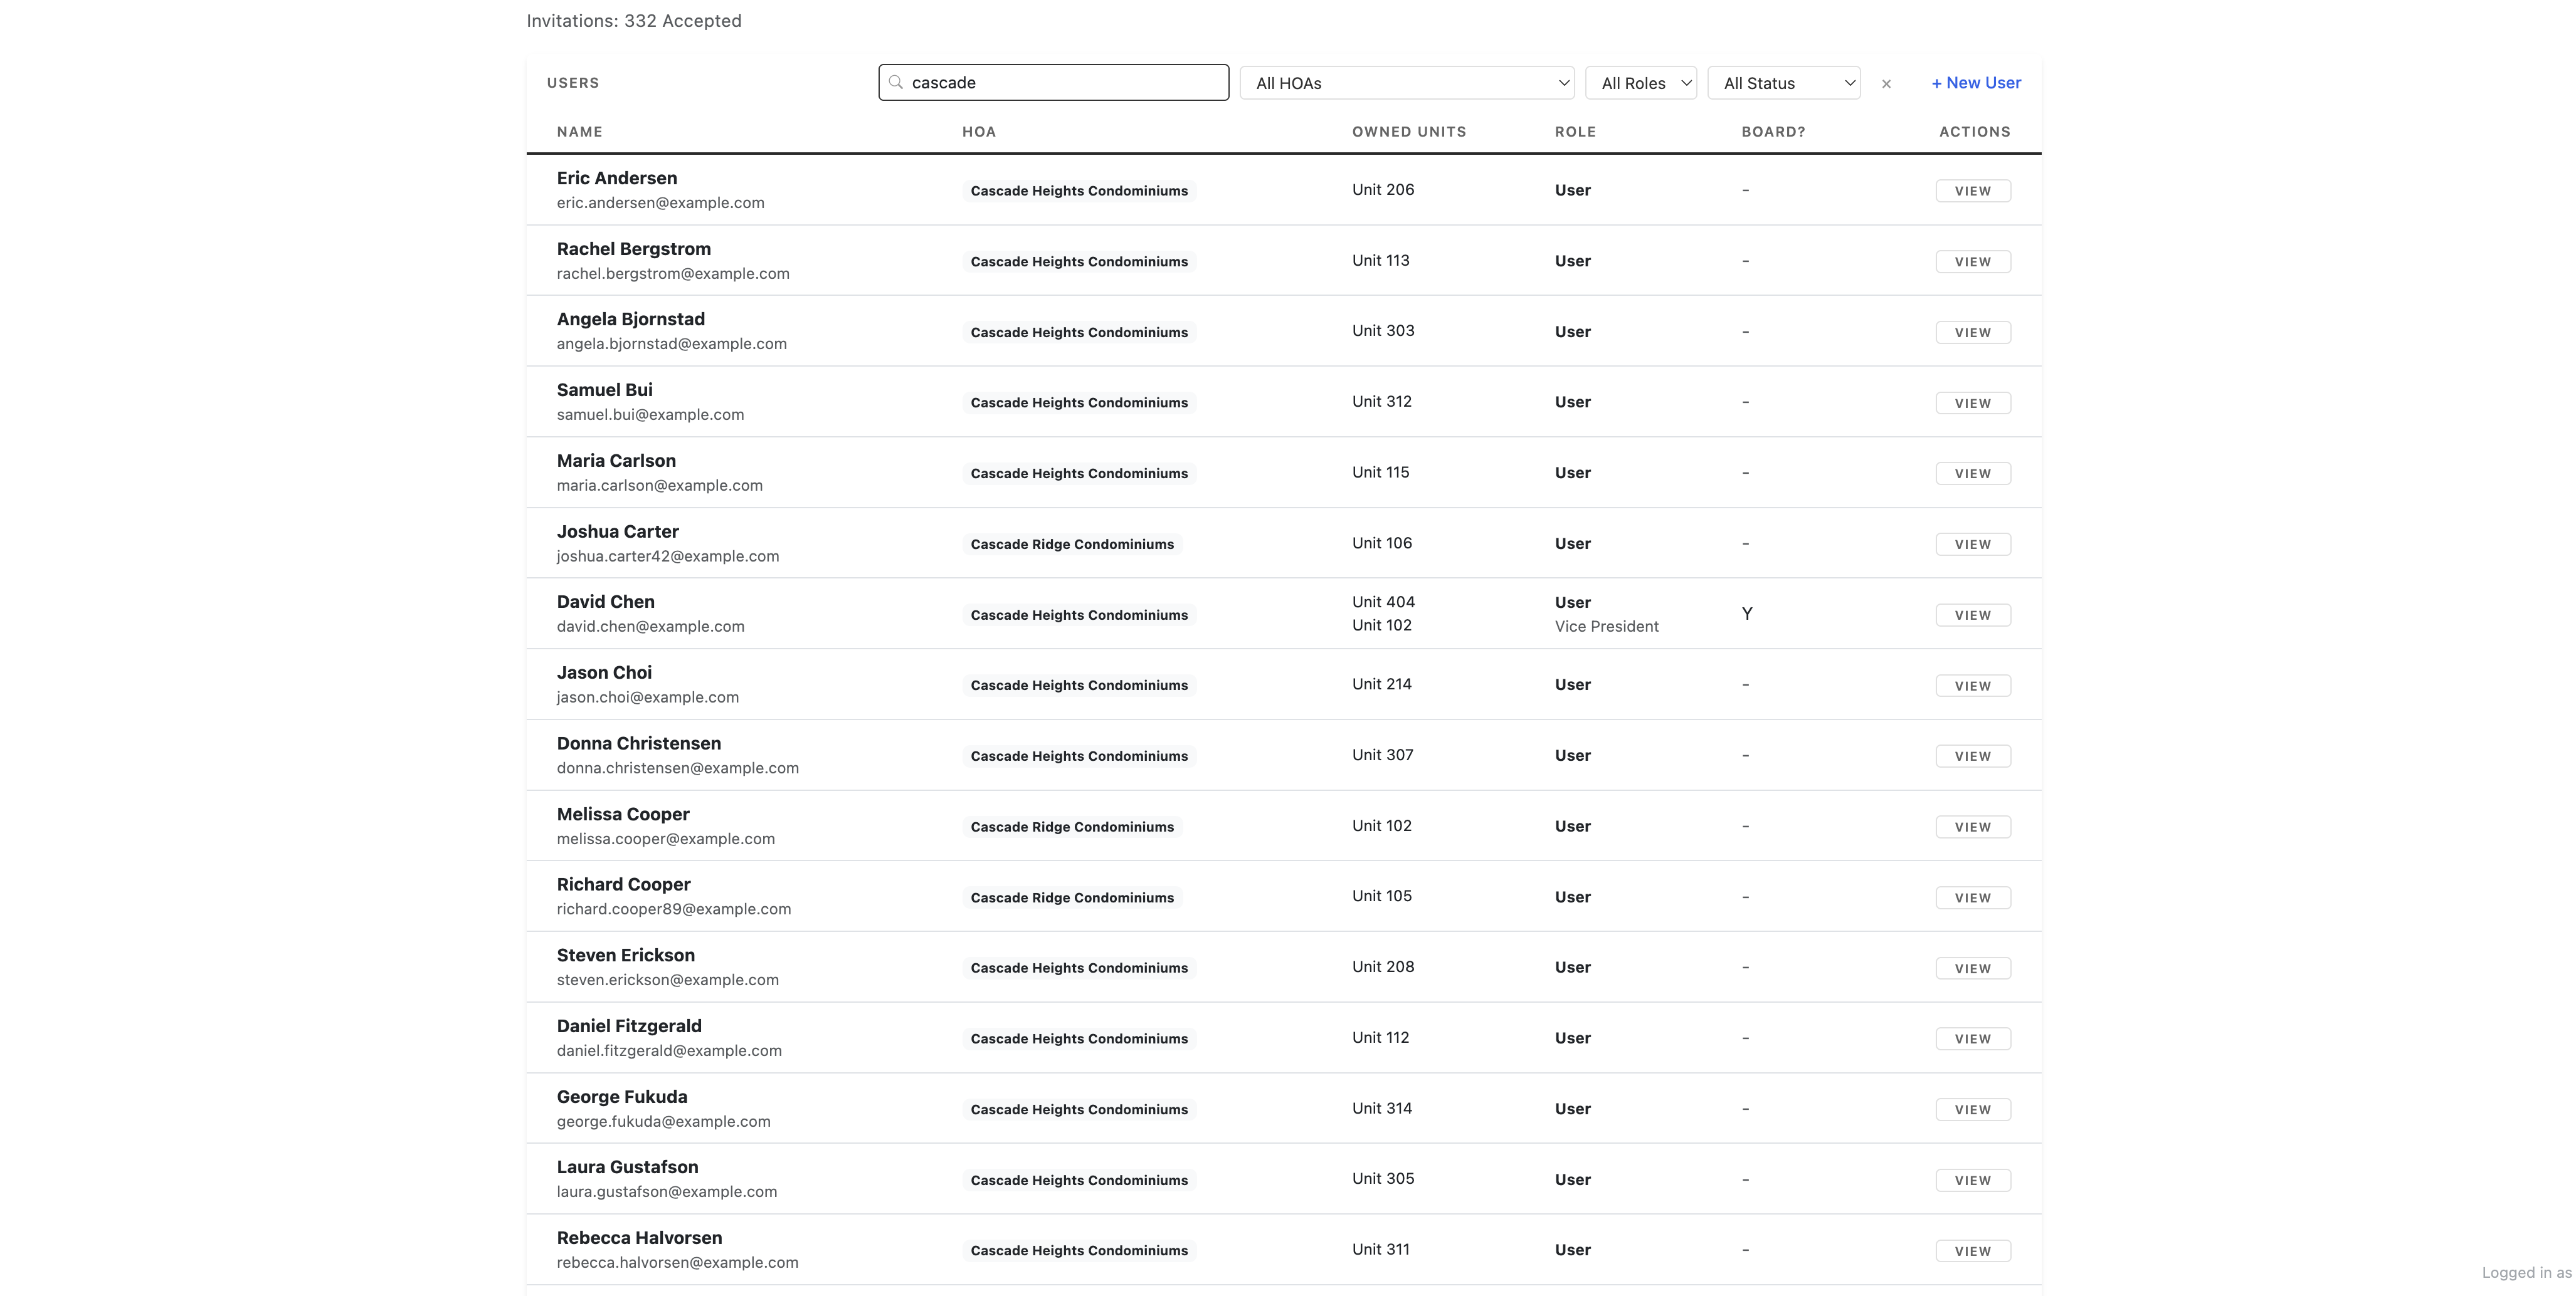Open the All Roles dropdown
Viewport: 2576px width, 1296px height.
point(1641,83)
